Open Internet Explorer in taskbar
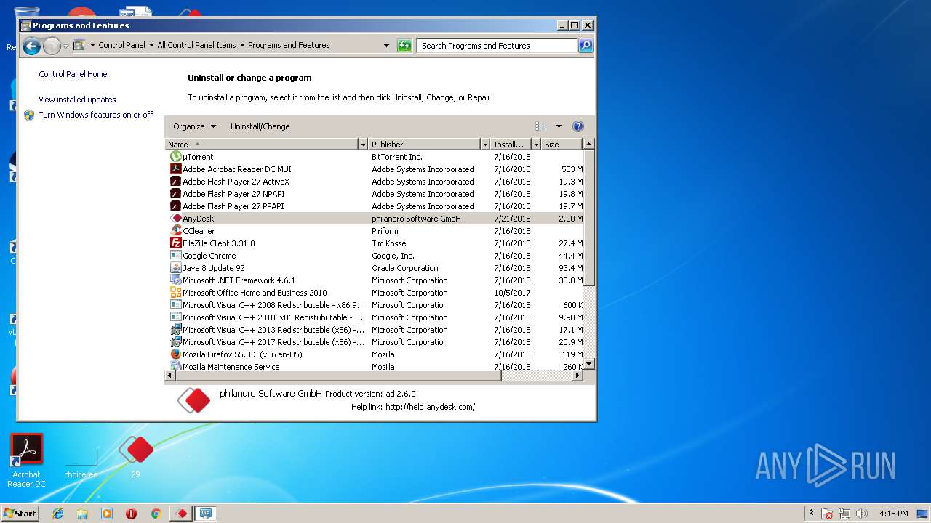 (x=58, y=514)
